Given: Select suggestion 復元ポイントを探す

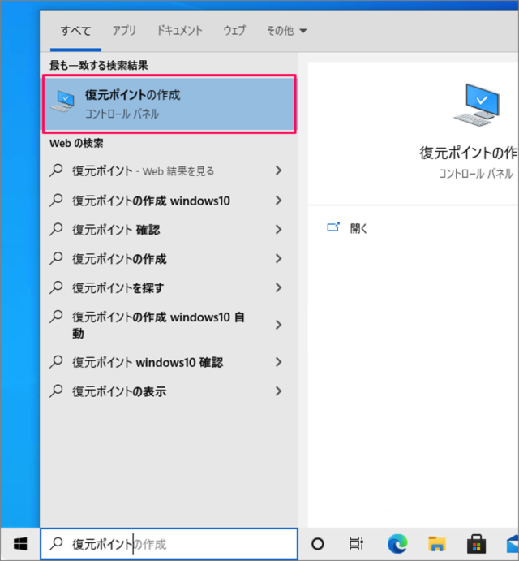Looking at the screenshot, I should pos(169,288).
